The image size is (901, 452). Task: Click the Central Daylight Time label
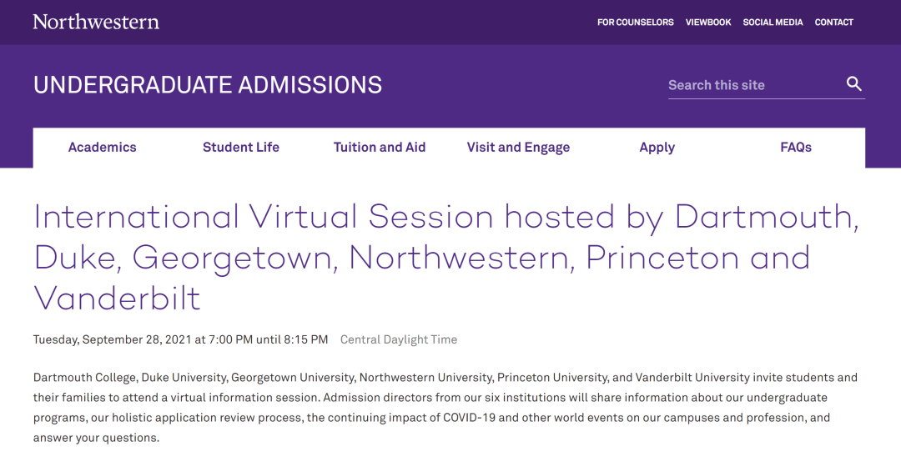(x=399, y=339)
